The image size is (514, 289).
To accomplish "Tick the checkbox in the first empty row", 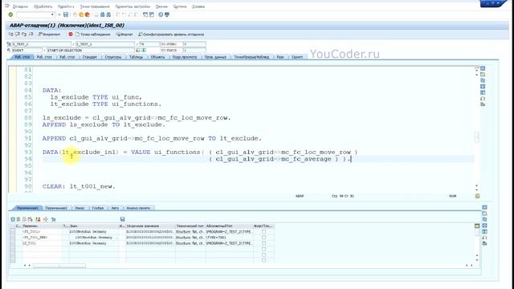I will pos(263,249).
